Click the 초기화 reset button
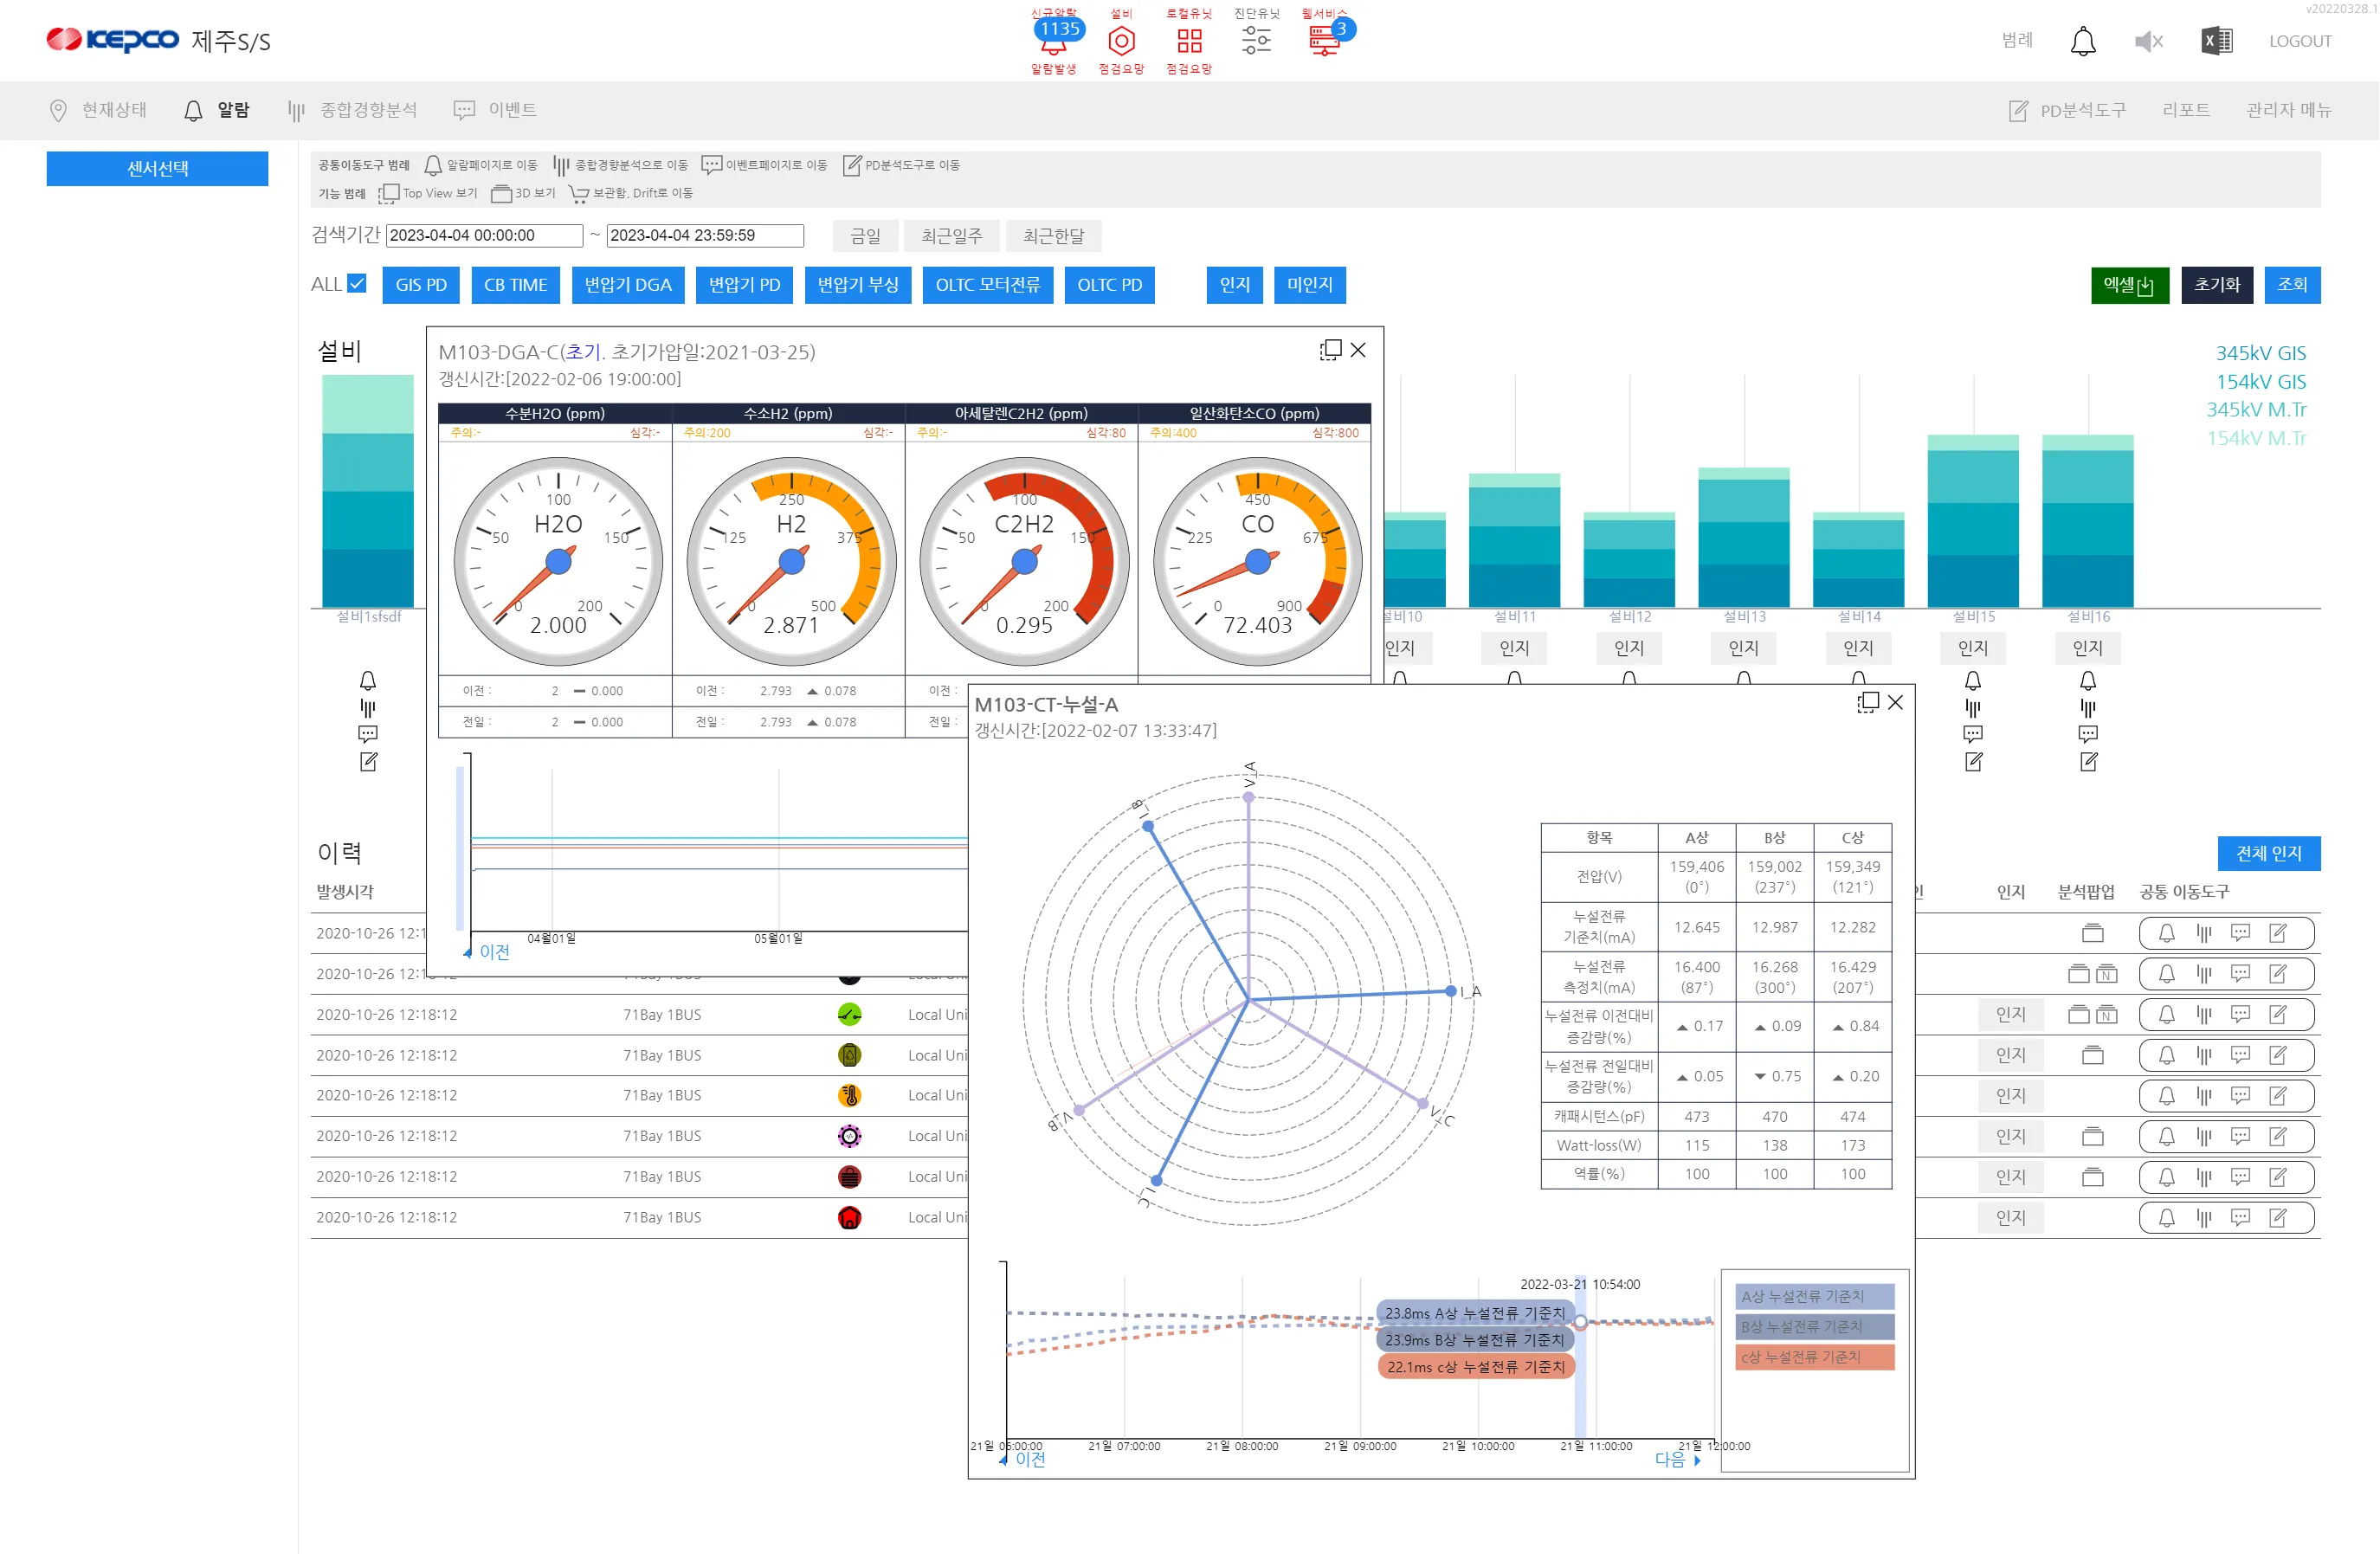Image resolution: width=2380 pixels, height=1554 pixels. (2216, 285)
